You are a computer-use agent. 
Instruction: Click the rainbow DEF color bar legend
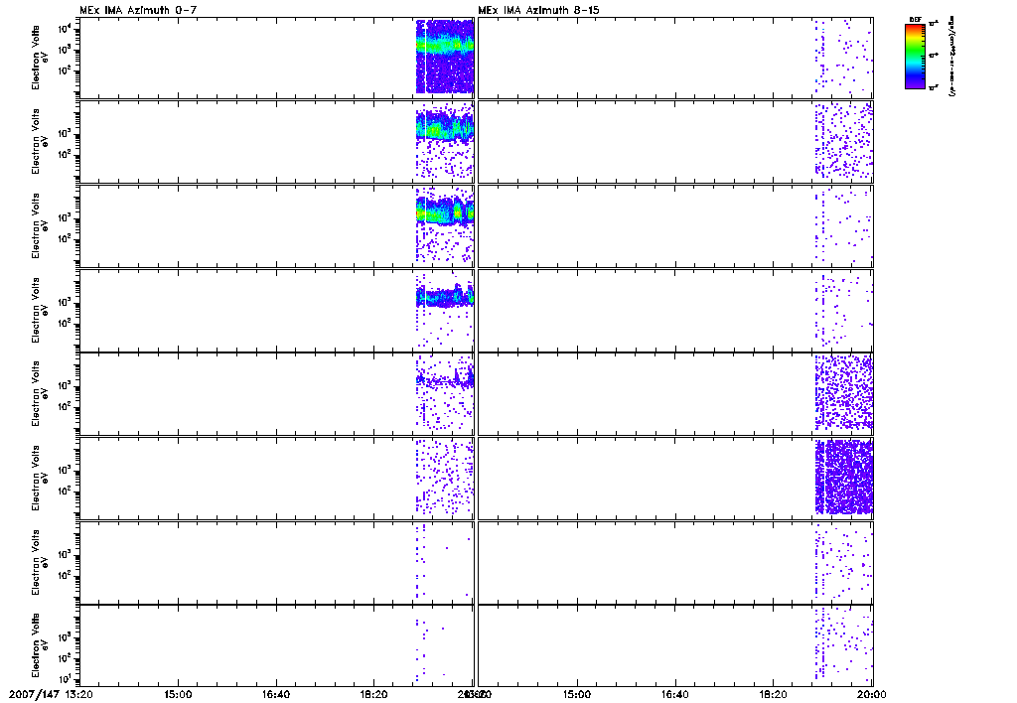pyautogui.click(x=915, y=56)
